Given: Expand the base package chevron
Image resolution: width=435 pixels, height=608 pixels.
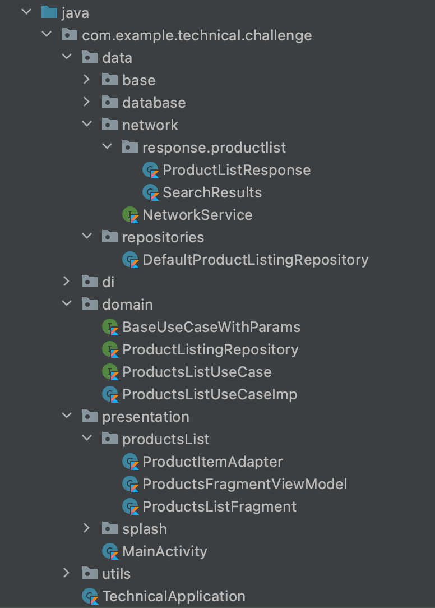Looking at the screenshot, I should 86,80.
